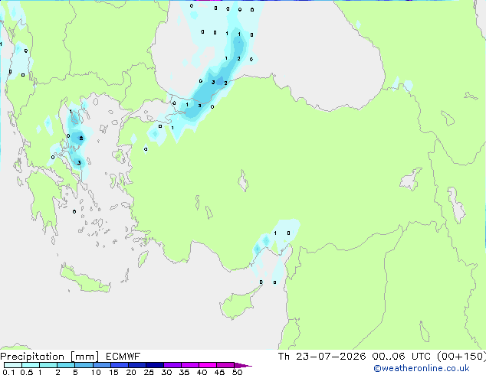Screen dimensions: 486x375
Task: Click the '40' legend scale value
Action: click(x=202, y=372)
